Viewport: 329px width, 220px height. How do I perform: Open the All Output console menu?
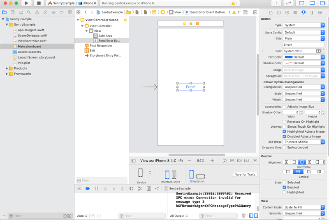tap(179, 215)
